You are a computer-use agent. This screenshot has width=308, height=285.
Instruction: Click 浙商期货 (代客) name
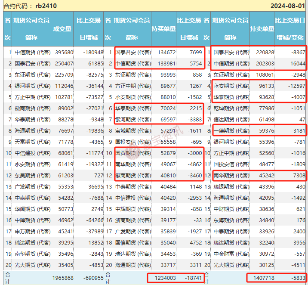(133, 220)
